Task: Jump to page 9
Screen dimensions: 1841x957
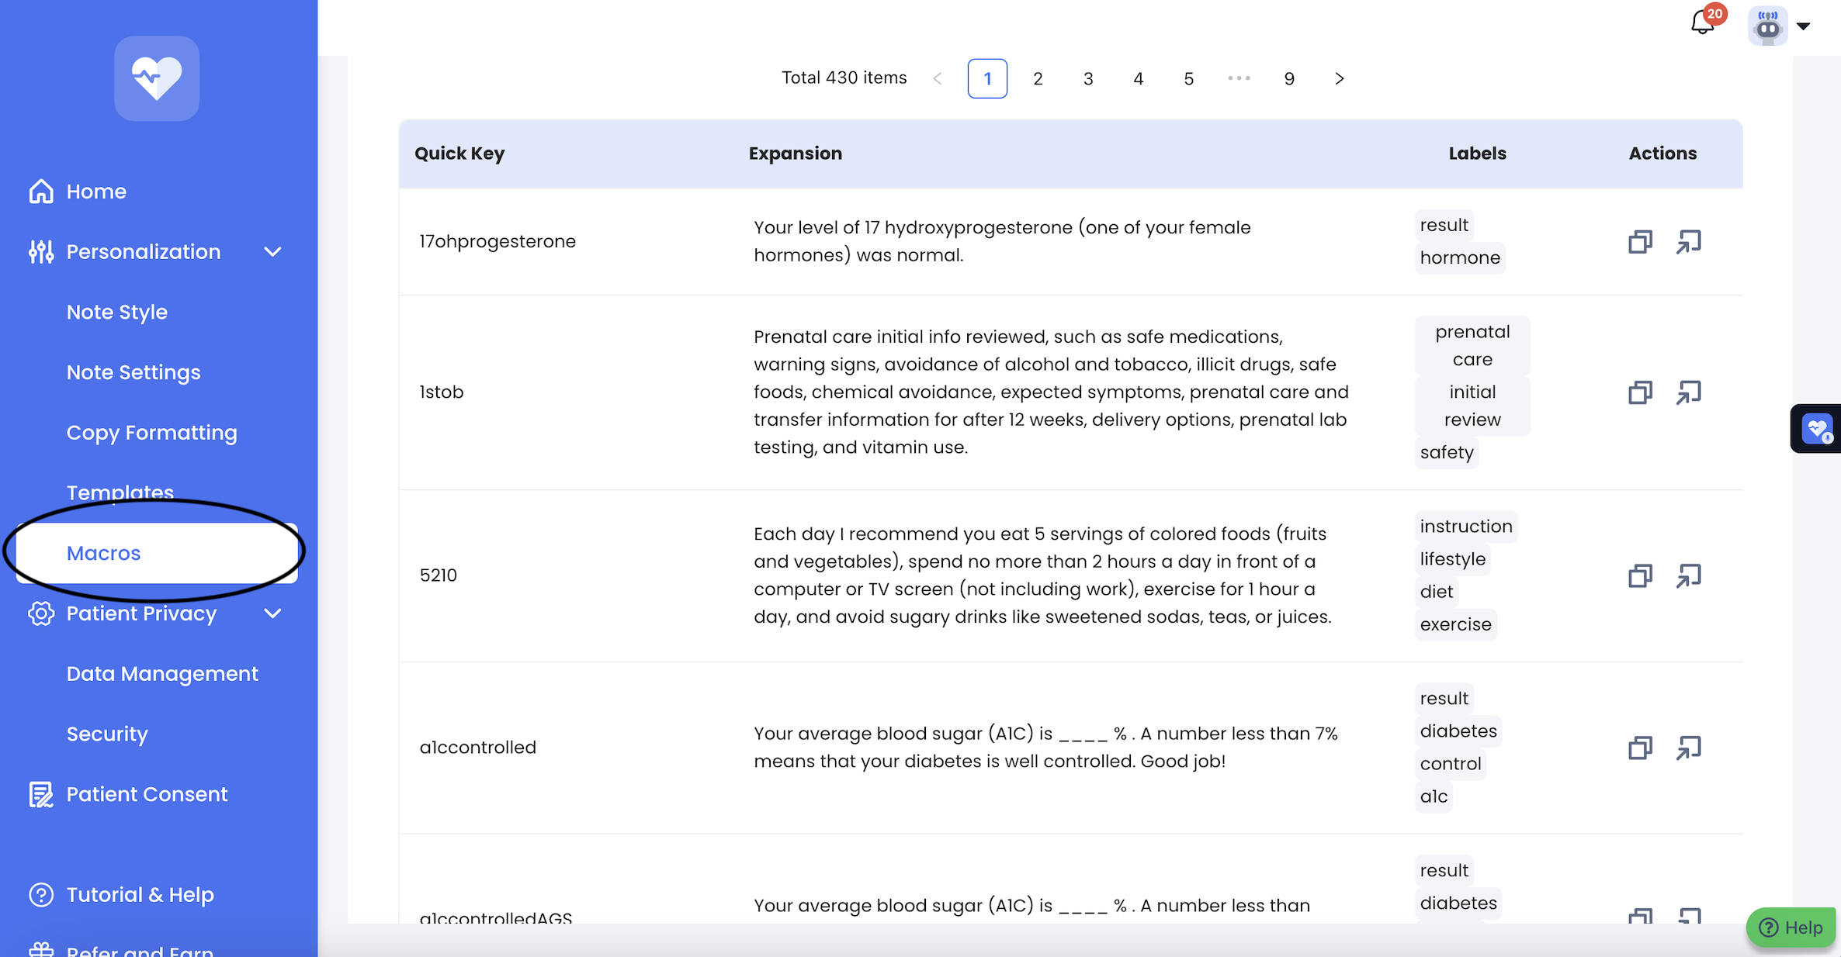Action: coord(1289,78)
